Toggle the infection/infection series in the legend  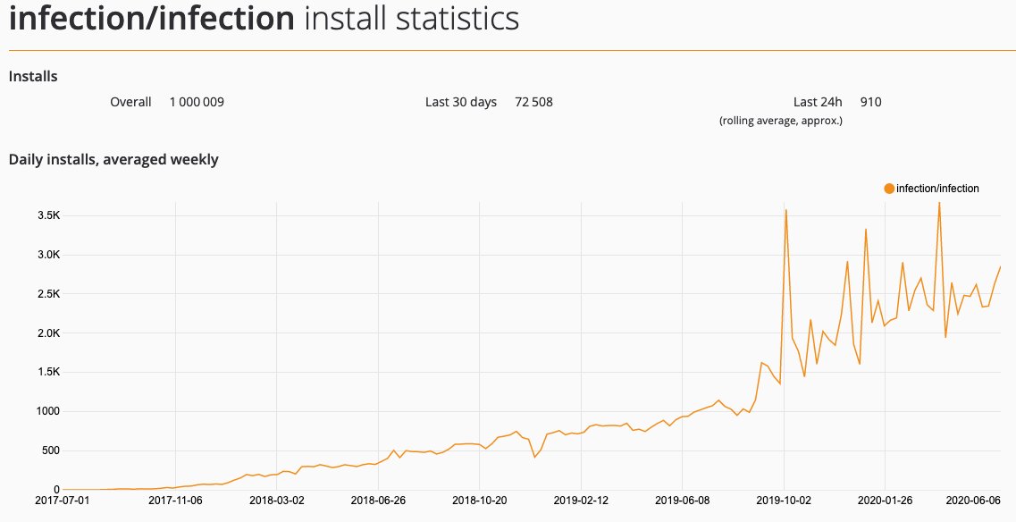(933, 189)
